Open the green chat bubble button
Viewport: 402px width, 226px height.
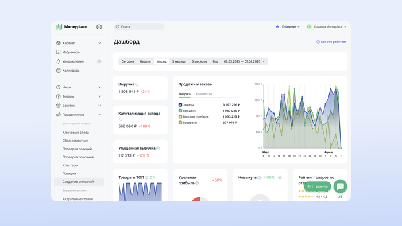340,186
